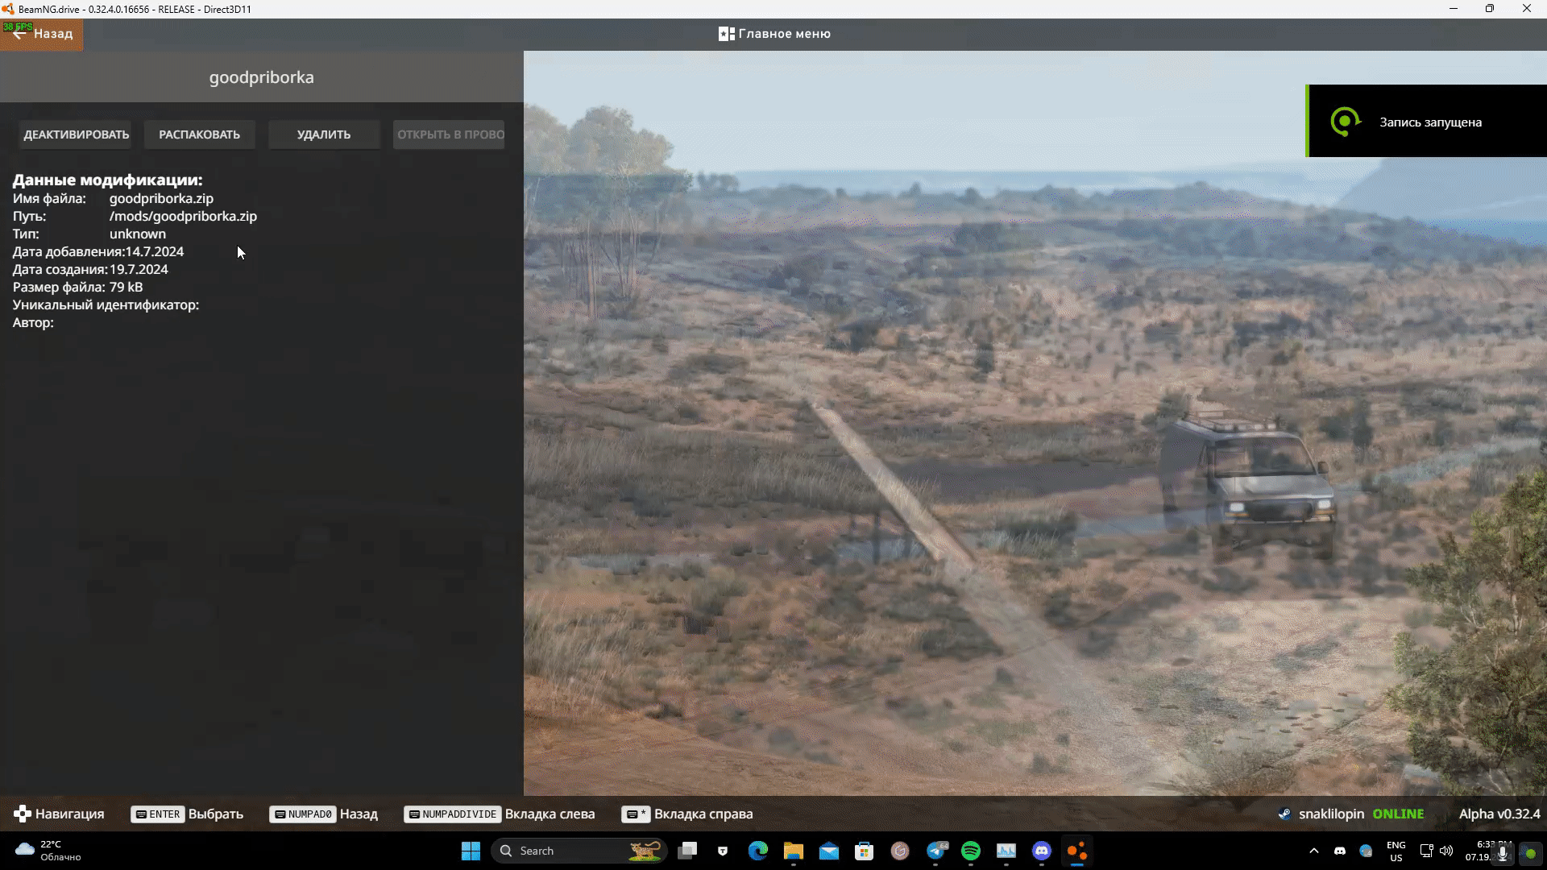This screenshot has height=870, width=1547.
Task: Deactivate the goodpriborka mod
Action: 77,135
